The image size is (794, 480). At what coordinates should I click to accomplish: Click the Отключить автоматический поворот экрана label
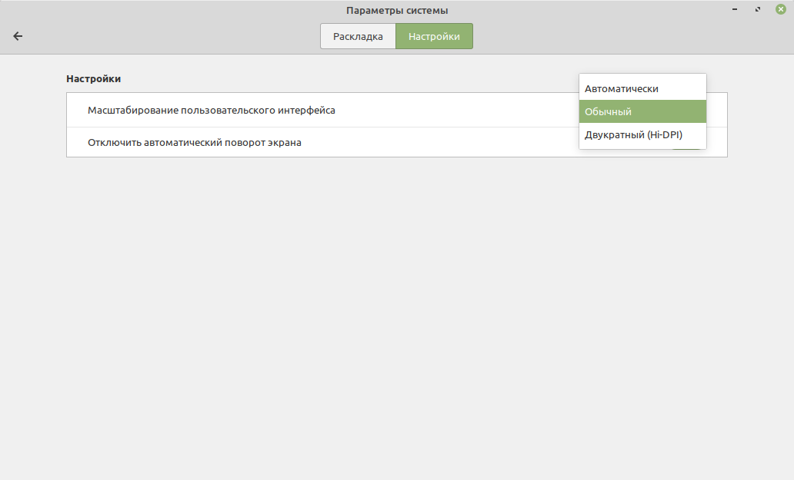click(x=195, y=143)
